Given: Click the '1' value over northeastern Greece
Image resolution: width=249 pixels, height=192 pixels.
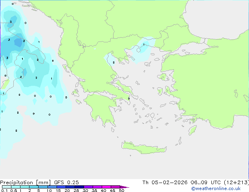Looking at the screenshot, I should 144,45.
